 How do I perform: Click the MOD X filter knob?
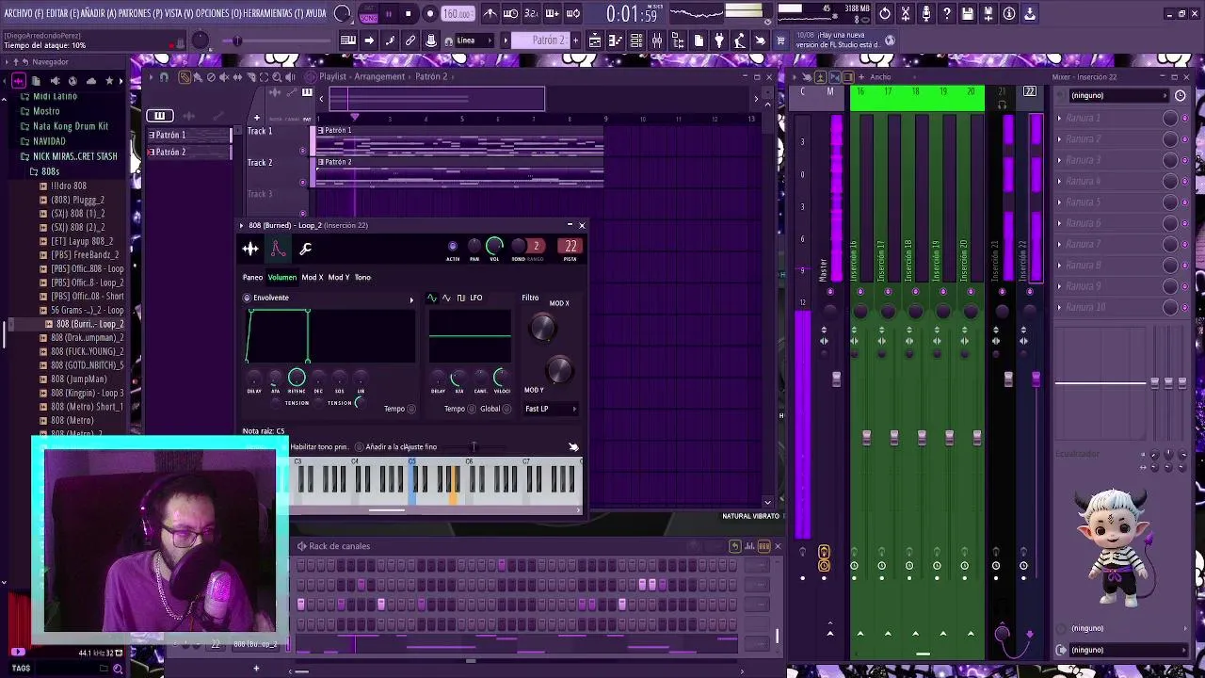(542, 328)
